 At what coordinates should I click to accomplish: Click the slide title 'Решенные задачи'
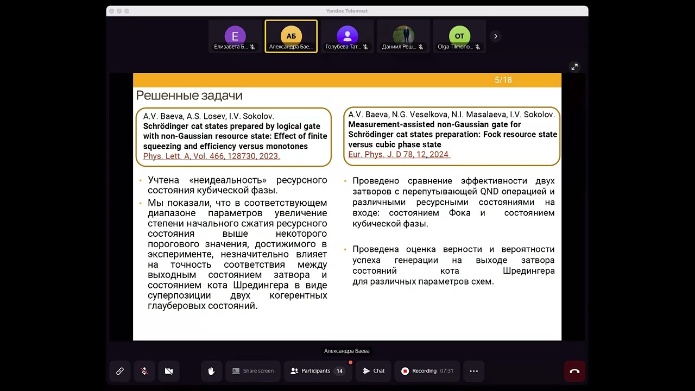pyautogui.click(x=189, y=96)
